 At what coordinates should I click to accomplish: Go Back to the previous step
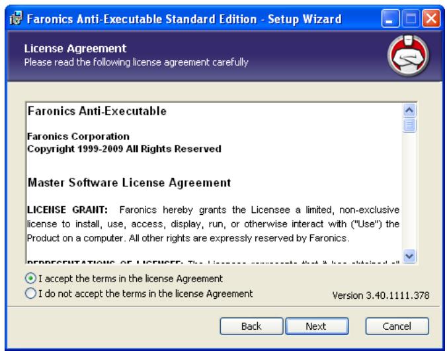tap(251, 327)
